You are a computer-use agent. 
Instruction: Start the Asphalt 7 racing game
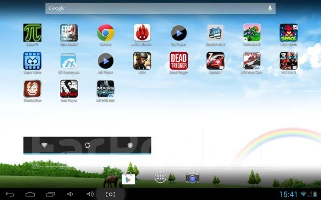[x=216, y=61]
